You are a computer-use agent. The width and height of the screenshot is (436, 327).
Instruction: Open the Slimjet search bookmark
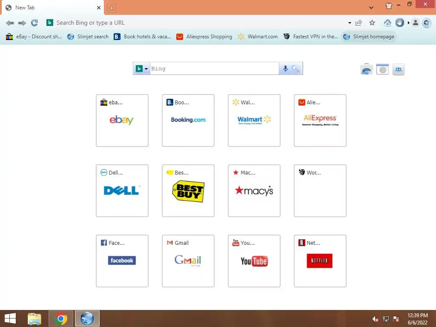(x=88, y=37)
